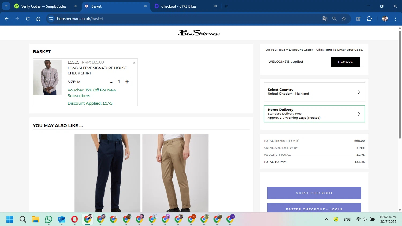Switch to Verify Codes — SimplyCodes tab
Screen dimensions: 402x226
pyautogui.click(x=44, y=6)
